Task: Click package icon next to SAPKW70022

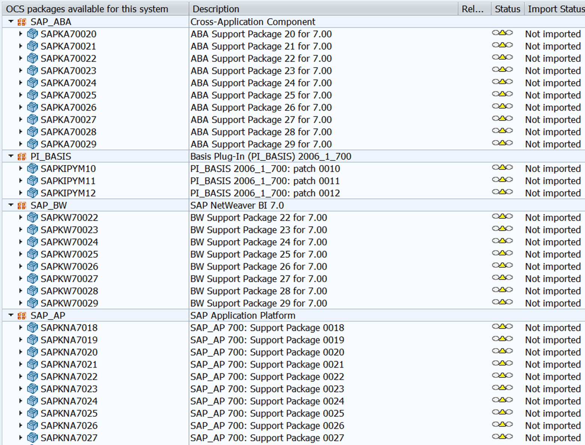Action: tap(33, 217)
